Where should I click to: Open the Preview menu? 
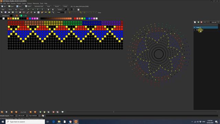pyautogui.click(x=13, y=3)
